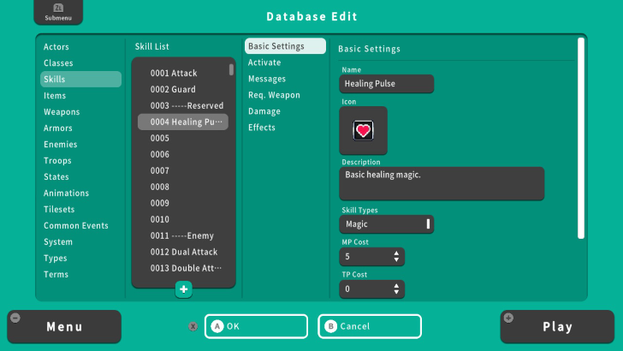
Task: Open the Skill Types Magic dropdown
Action: click(x=386, y=224)
